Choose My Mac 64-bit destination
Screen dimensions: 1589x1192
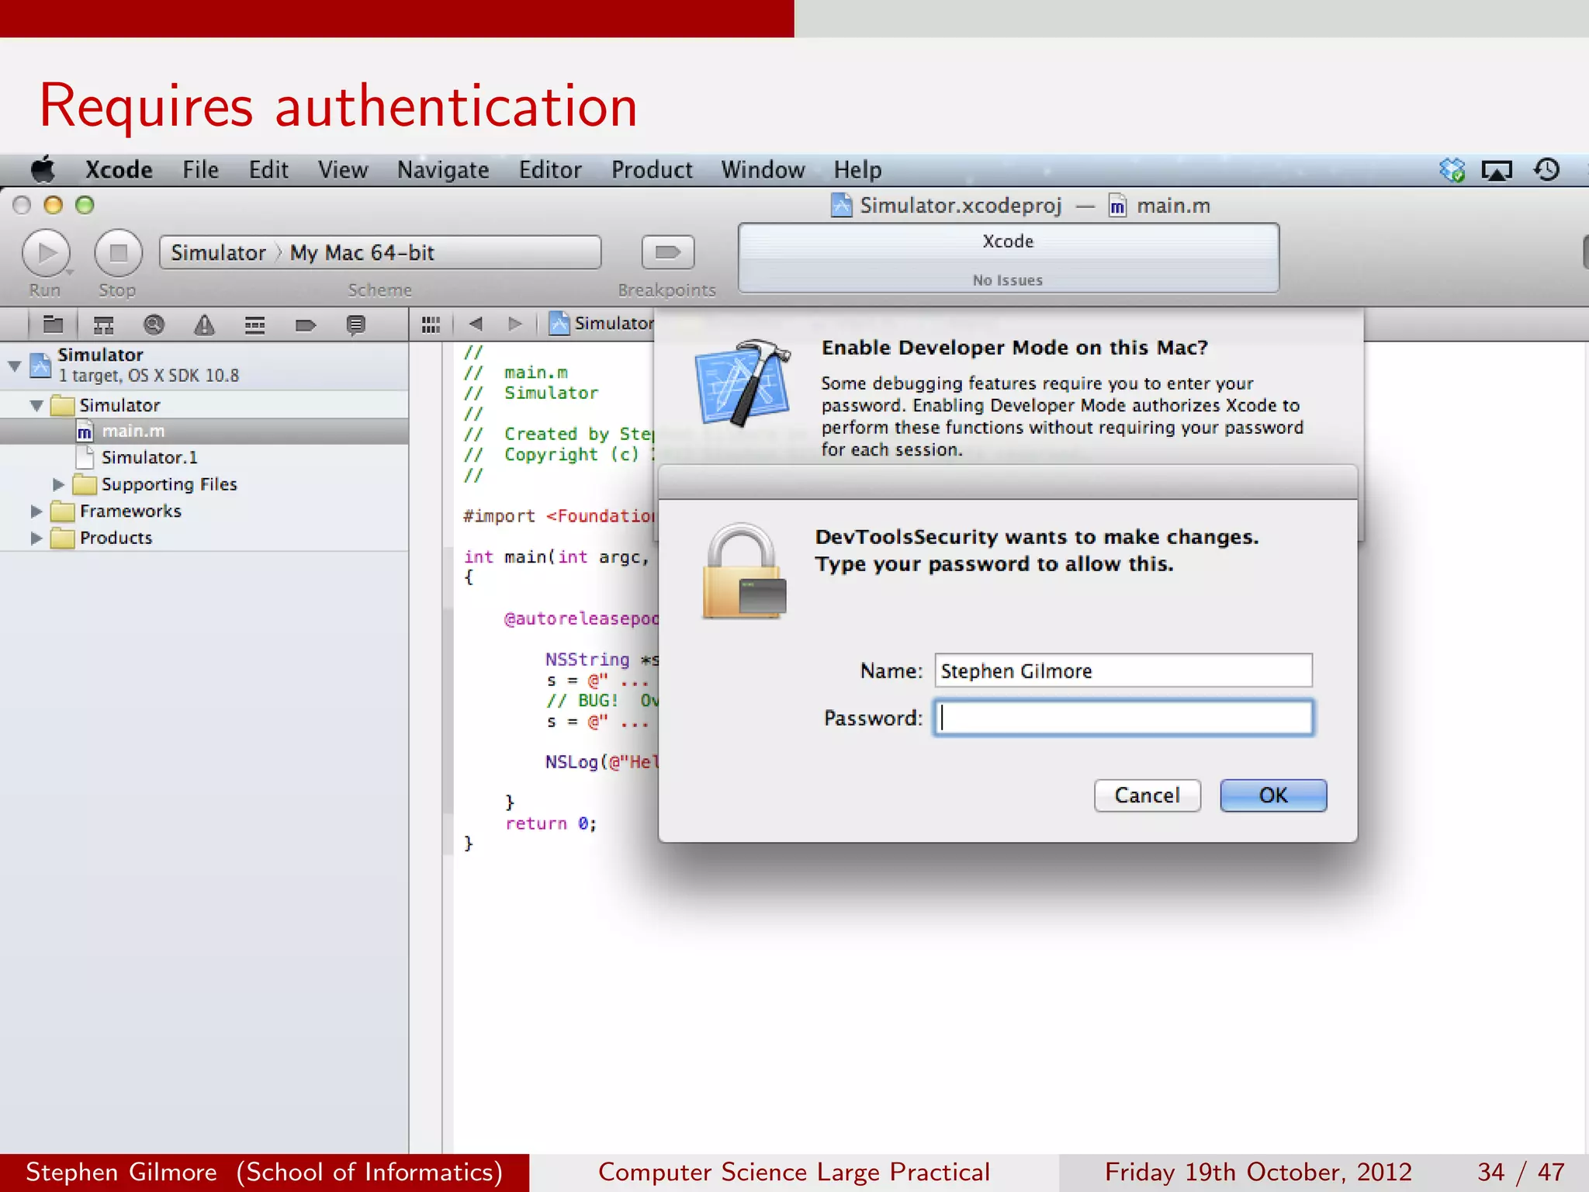coord(362,253)
